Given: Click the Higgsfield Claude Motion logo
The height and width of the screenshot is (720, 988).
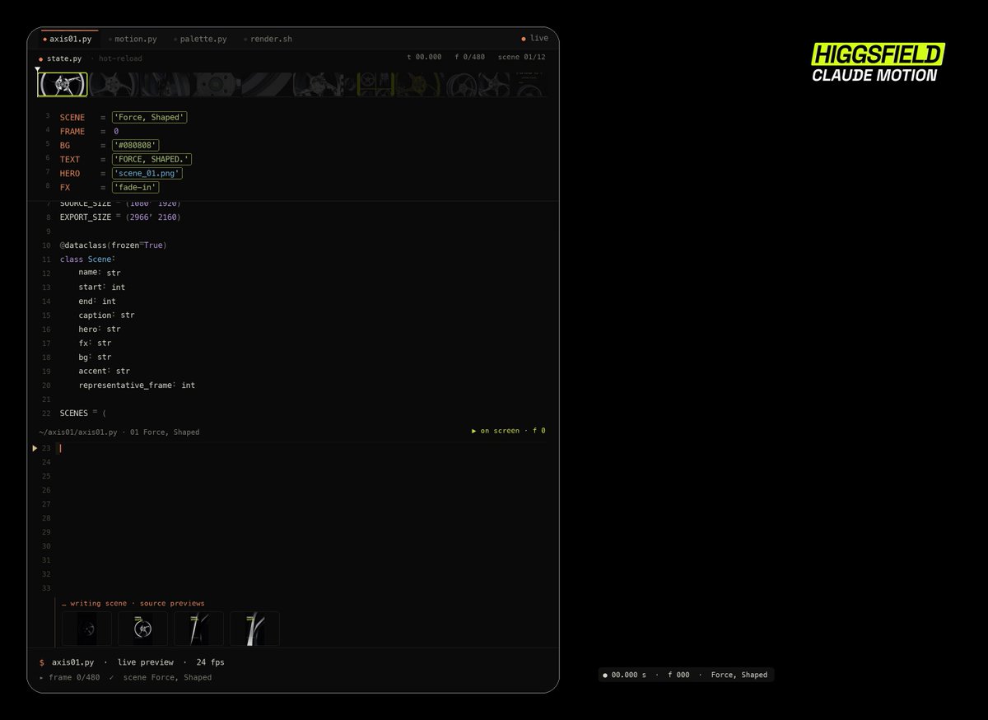Looking at the screenshot, I should [878, 64].
